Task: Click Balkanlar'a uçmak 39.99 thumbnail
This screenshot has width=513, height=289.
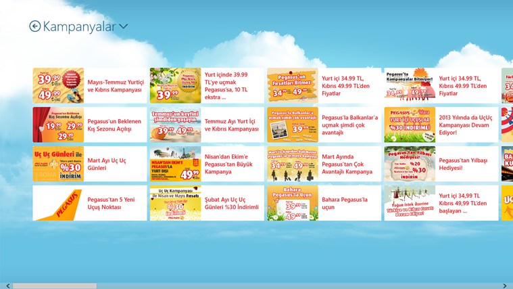Action: click(x=293, y=125)
